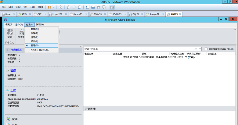Click the send Ctrl+Alt+Del icon
Image resolution: width=238 pixels, height=125 pixels.
pyautogui.click(x=60, y=7)
